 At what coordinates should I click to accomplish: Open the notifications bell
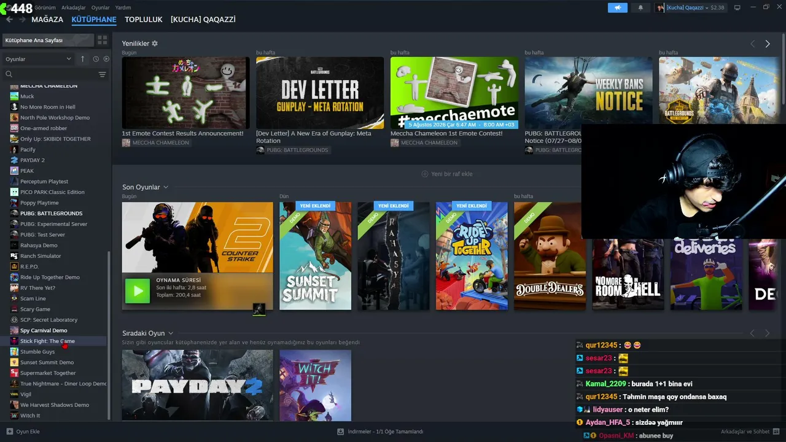pyautogui.click(x=640, y=7)
